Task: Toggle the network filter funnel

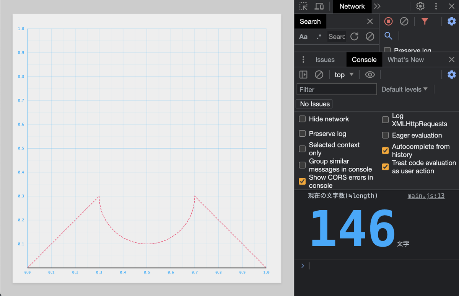Action: tap(425, 21)
